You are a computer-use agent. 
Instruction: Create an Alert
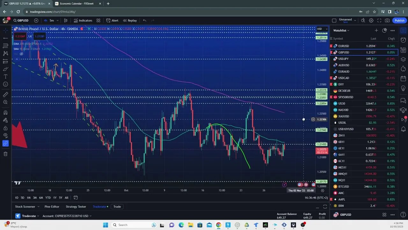tap(112, 20)
